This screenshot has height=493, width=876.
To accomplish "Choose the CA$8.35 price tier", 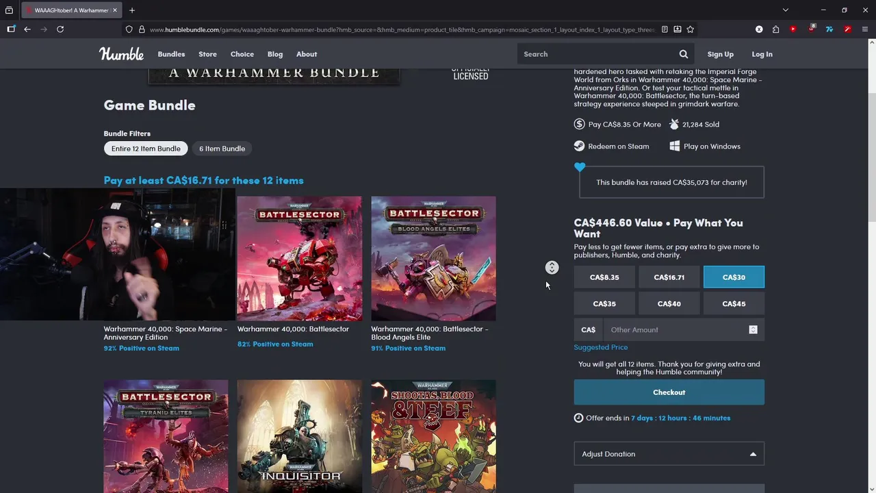I will pyautogui.click(x=604, y=277).
